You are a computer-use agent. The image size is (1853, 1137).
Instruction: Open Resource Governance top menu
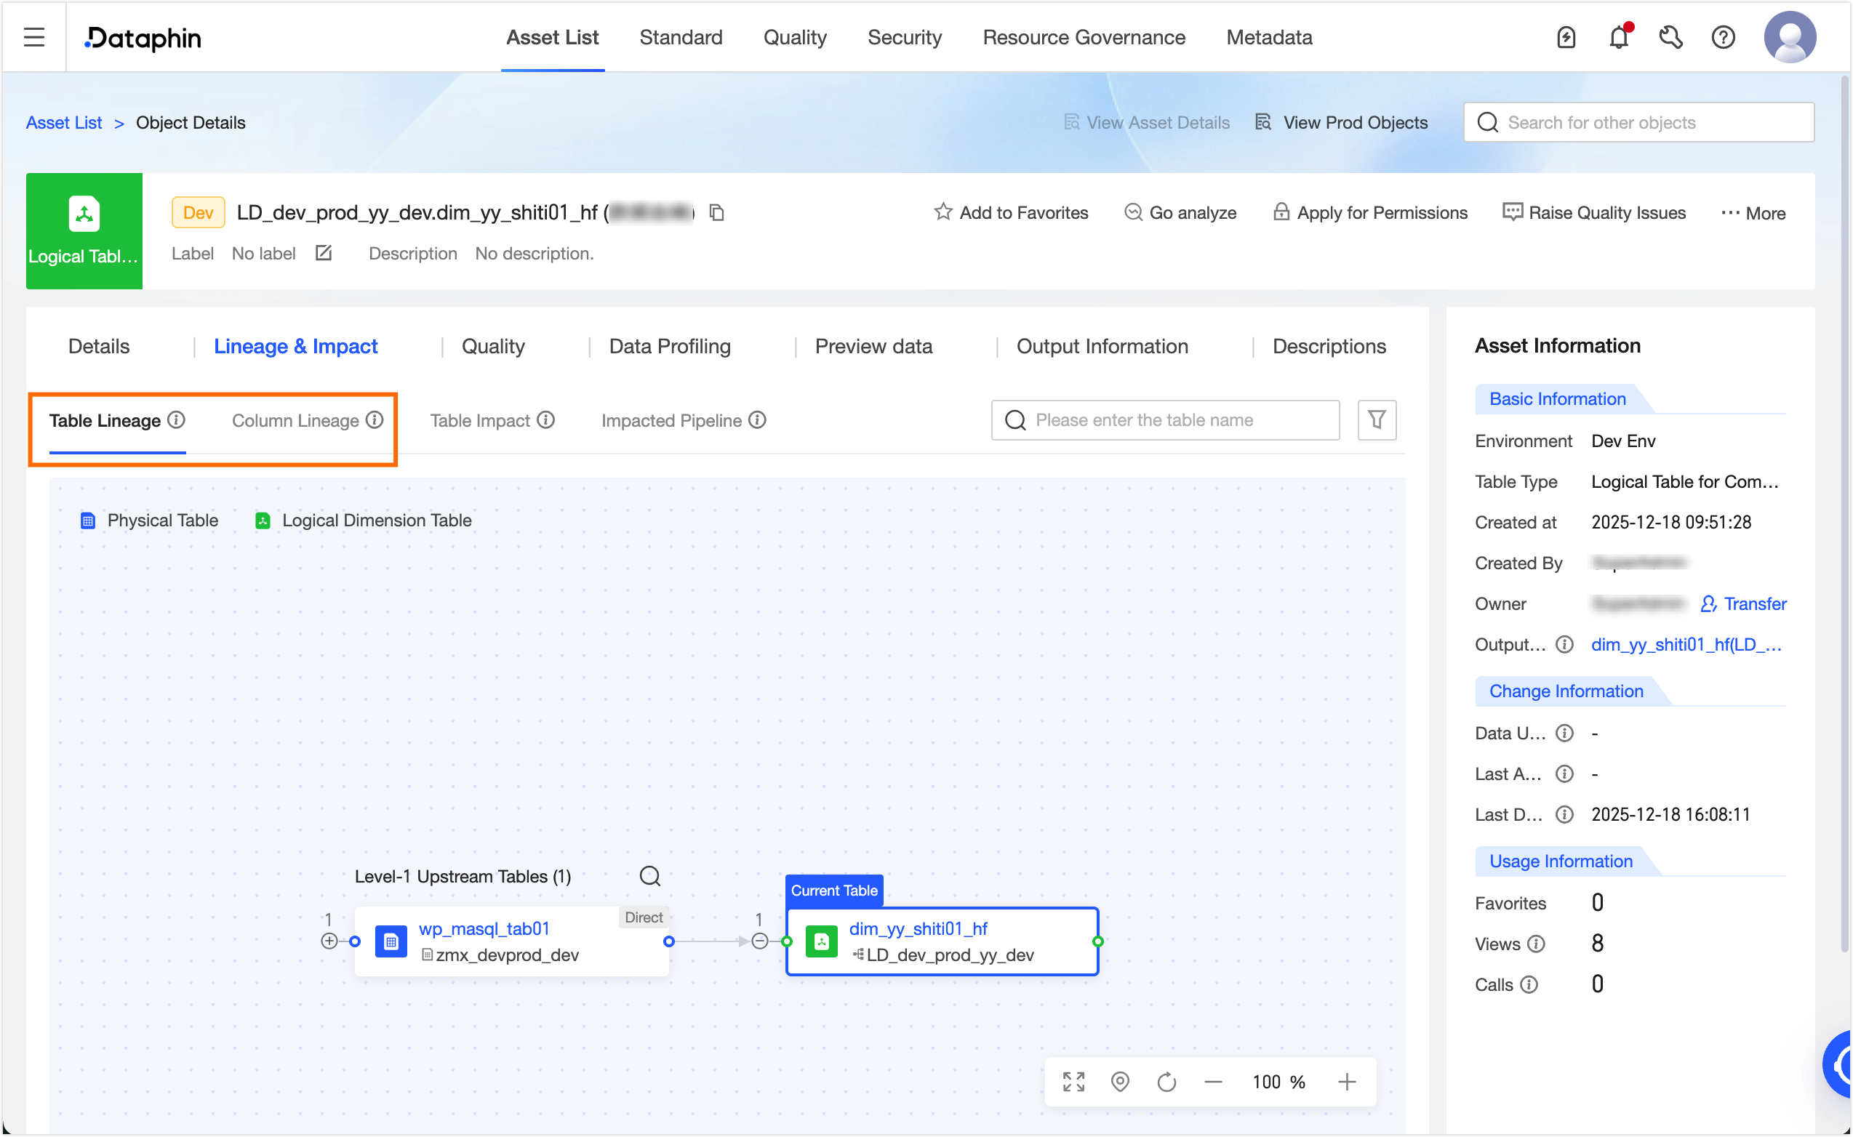1084,37
